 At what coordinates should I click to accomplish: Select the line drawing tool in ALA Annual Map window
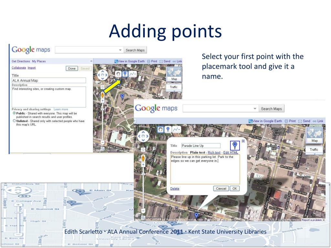133,74
